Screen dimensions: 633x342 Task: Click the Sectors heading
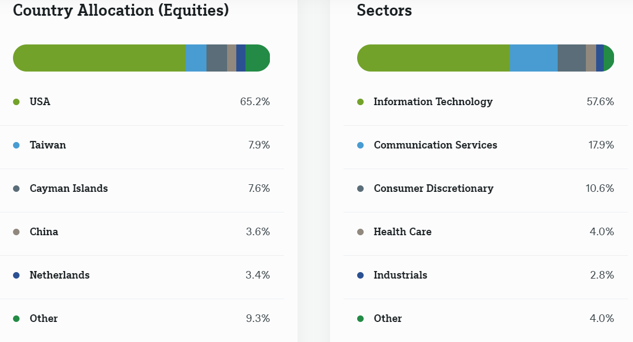click(384, 10)
